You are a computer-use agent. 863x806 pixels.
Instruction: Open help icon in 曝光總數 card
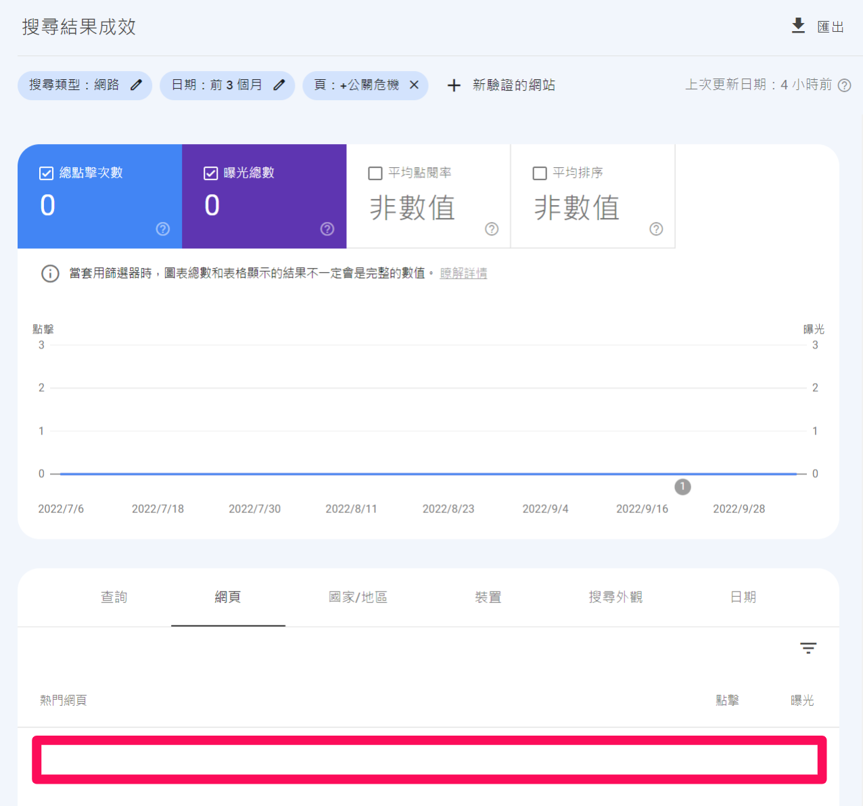(327, 229)
